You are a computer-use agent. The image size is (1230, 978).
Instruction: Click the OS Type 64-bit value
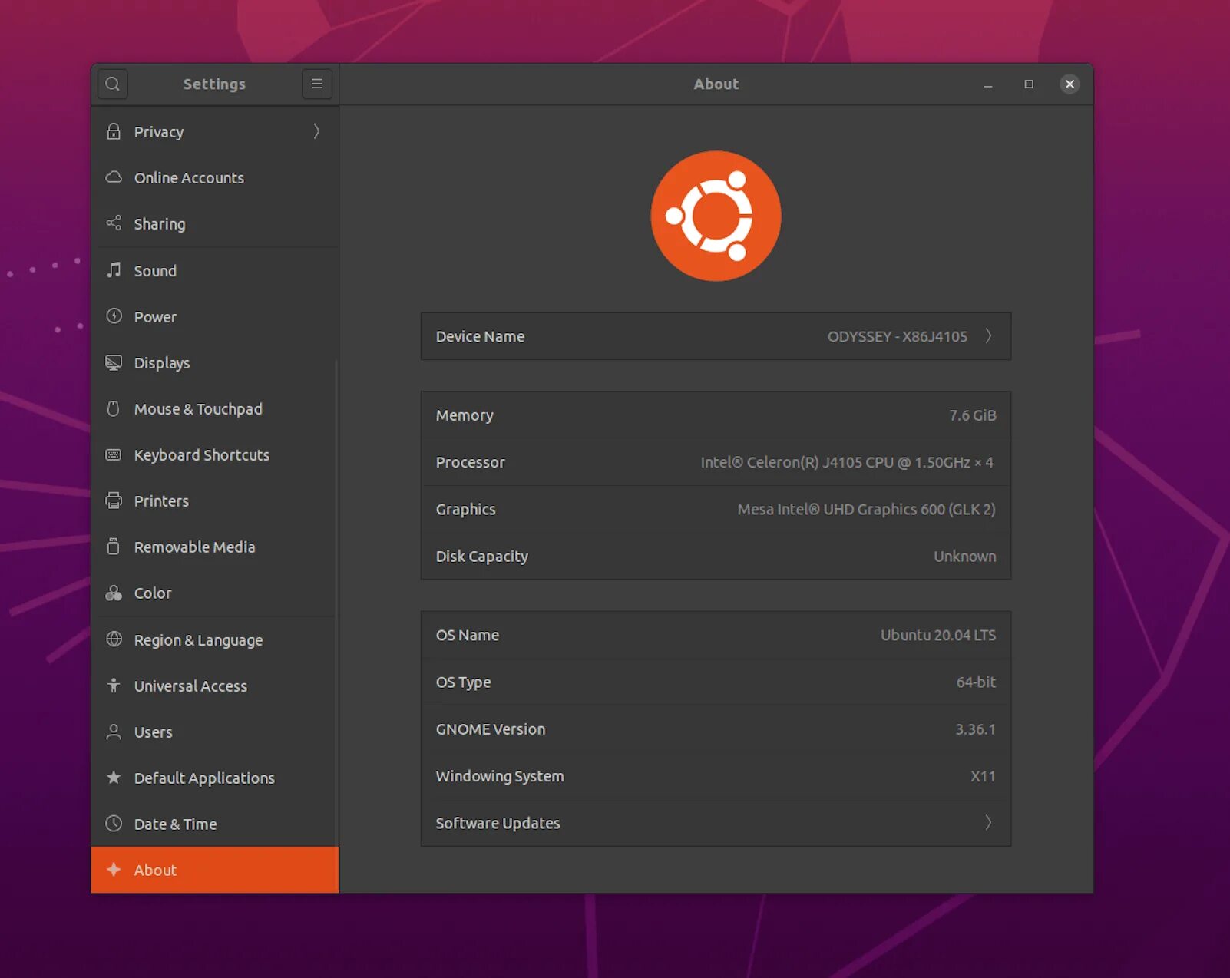[x=976, y=682]
